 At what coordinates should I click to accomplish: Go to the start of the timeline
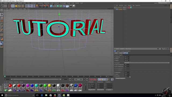click(70, 79)
